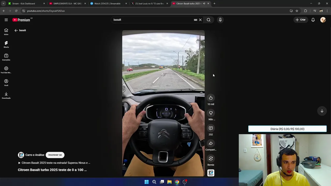
Task: Click Chrome icon on the taskbar
Action: (x=177, y=182)
